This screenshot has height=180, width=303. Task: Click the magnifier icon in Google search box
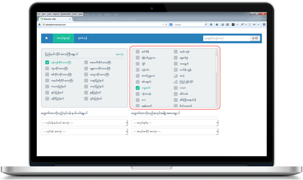206,24
